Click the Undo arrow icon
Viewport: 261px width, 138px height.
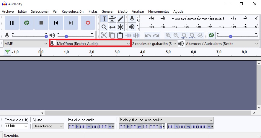(148, 35)
